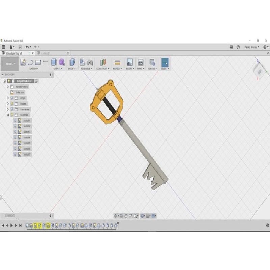Viewport: 270px width, 270px height.
Task: Close the Untitled document tab
Action: point(68,53)
